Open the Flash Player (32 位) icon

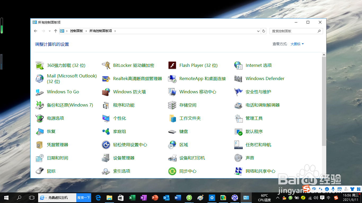(172, 65)
